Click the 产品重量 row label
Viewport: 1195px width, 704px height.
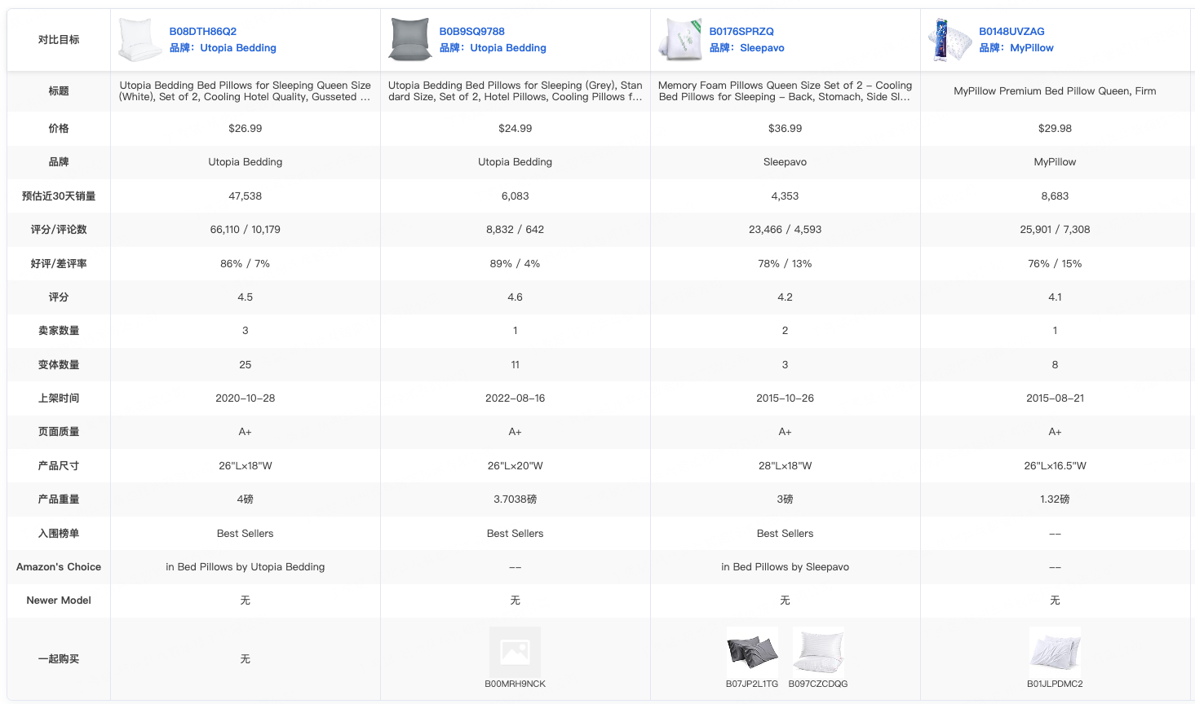[x=59, y=499]
